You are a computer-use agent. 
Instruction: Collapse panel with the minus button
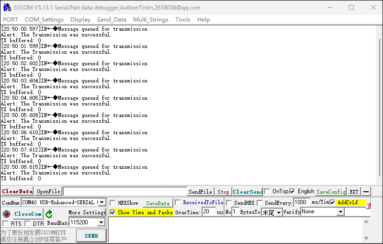366,192
